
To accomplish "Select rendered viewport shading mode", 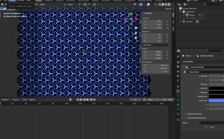I will [x=169, y=4].
